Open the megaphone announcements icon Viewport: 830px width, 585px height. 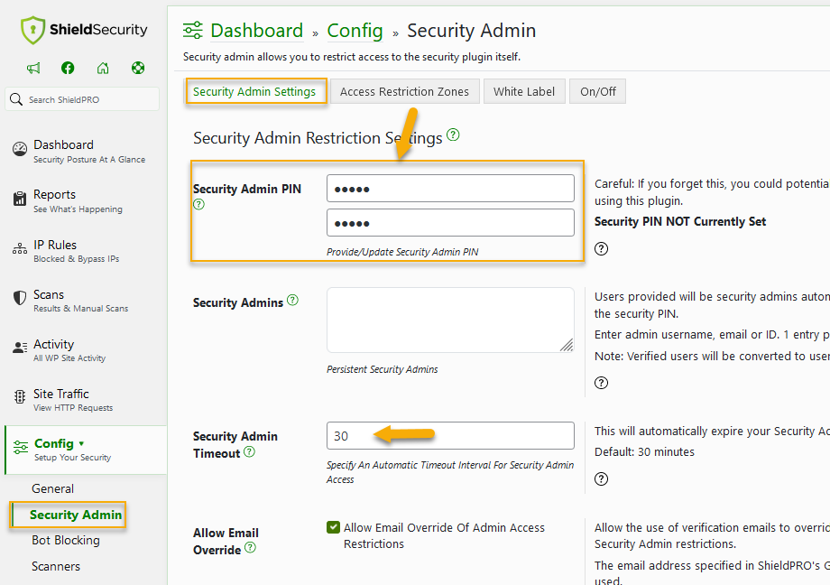[33, 68]
